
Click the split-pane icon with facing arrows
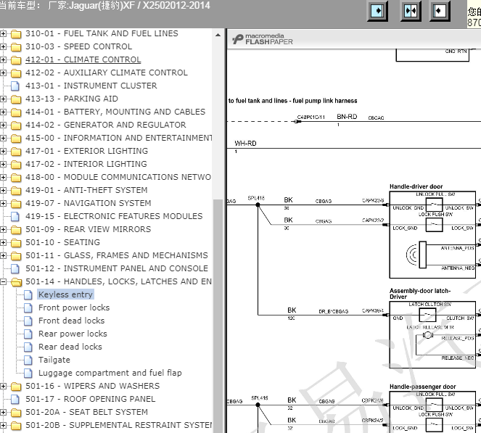pos(410,12)
